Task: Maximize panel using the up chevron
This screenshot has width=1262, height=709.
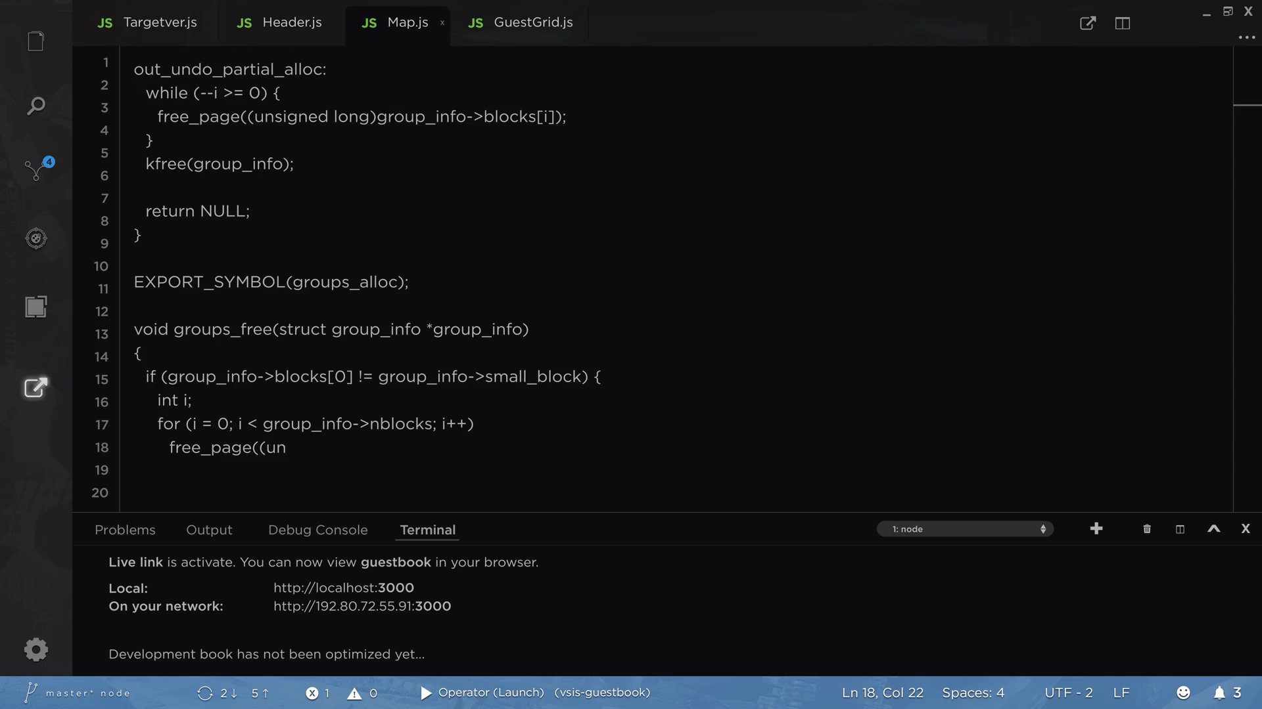Action: [1214, 528]
